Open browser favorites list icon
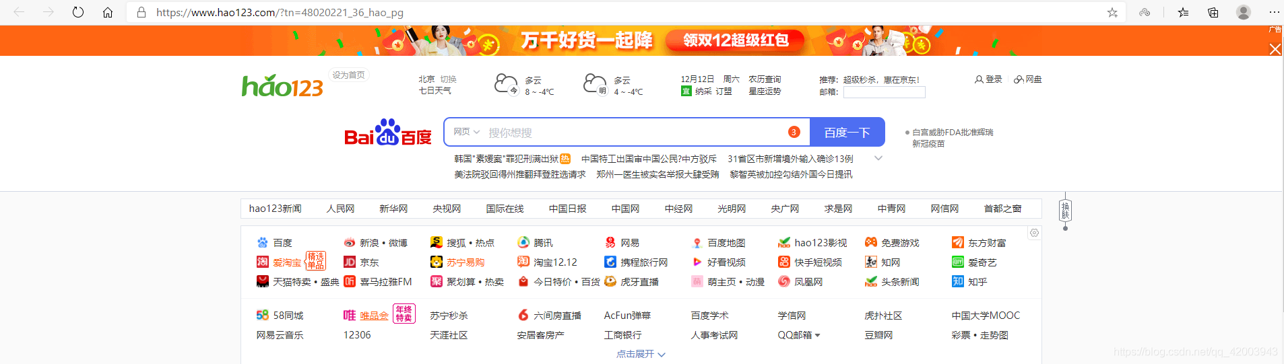 [1183, 12]
